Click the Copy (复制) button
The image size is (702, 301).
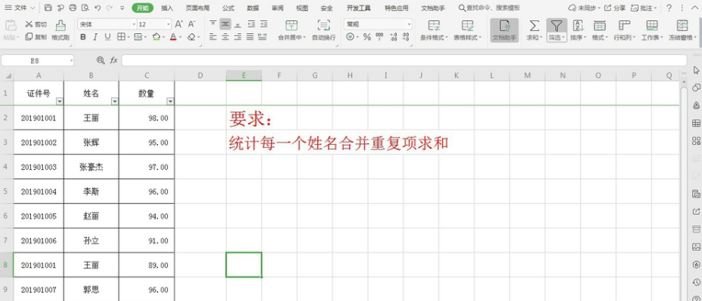[x=36, y=37]
